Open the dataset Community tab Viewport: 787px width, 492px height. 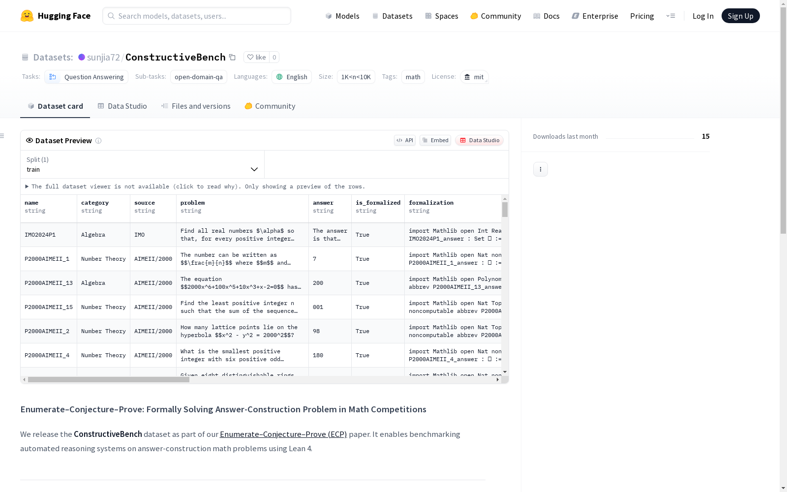coord(270,106)
